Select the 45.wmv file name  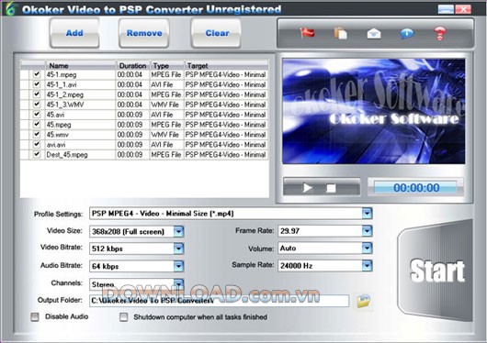click(58, 135)
